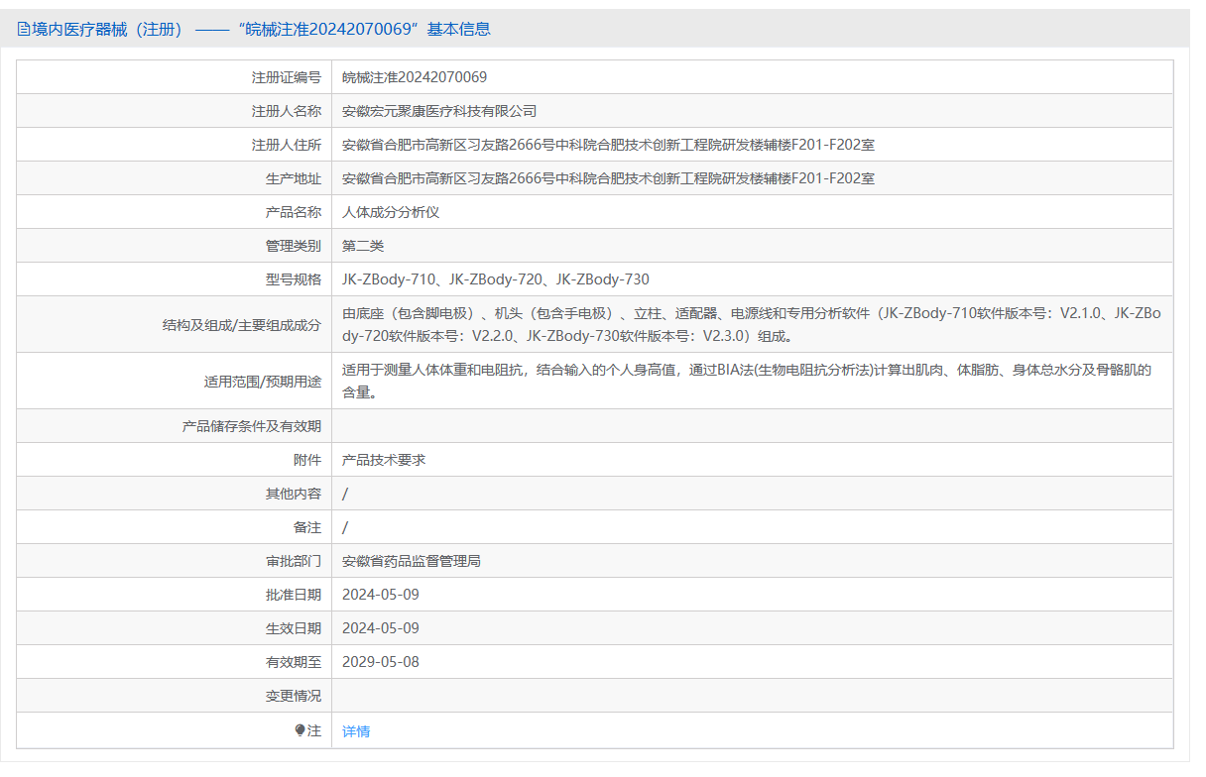Click the empty 变更情况 value cell

pyautogui.click(x=694, y=695)
